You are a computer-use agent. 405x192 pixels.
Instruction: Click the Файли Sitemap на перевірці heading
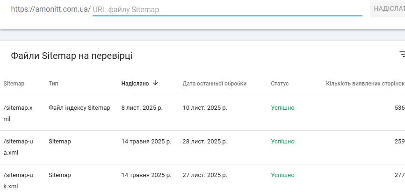72,56
